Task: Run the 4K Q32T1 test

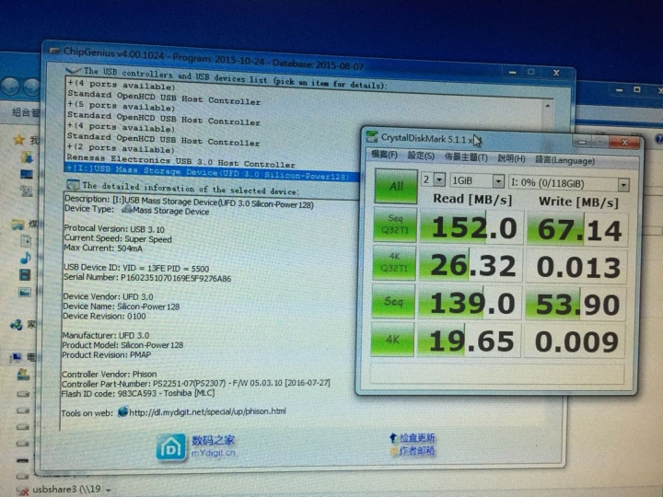Action: pyautogui.click(x=394, y=263)
